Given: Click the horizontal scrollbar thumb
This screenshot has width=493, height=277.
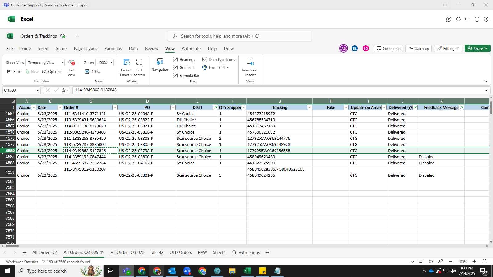Looking at the screenshot, I should click(x=12, y=246).
